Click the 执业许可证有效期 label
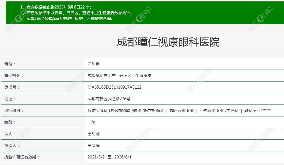Screen dimensions: 284x165 tap(22, 157)
